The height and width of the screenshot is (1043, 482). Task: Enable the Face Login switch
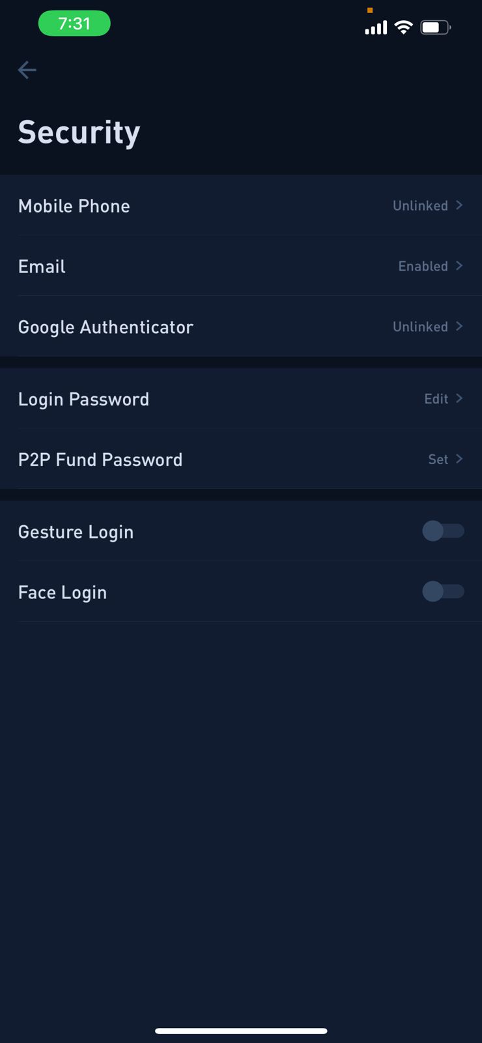pyautogui.click(x=443, y=591)
